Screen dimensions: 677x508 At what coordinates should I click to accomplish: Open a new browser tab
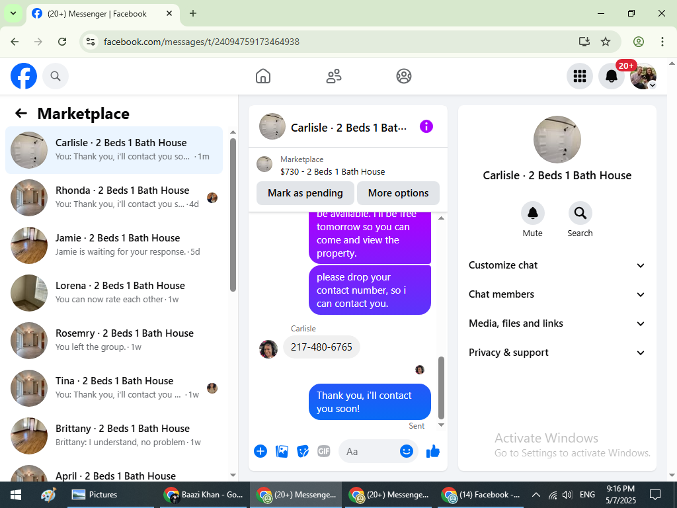click(193, 13)
